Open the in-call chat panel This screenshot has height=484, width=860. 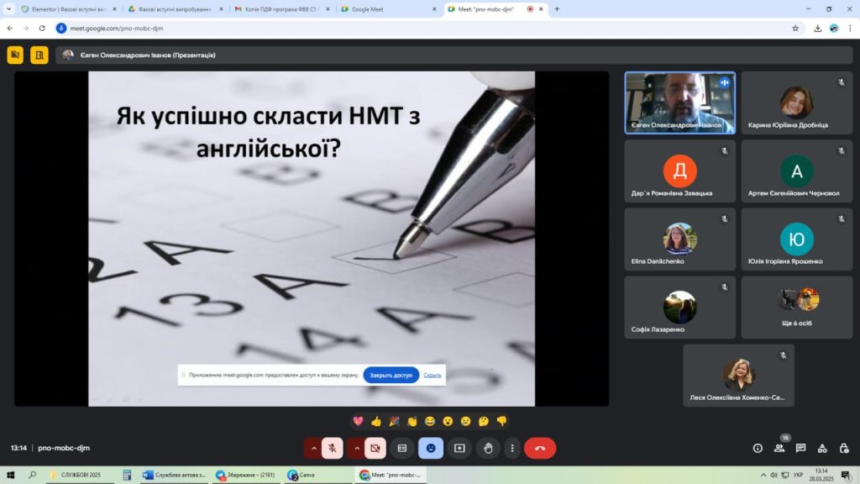click(x=800, y=448)
